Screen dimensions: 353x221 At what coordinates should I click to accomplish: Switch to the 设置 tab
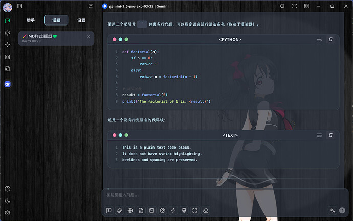tap(81, 20)
